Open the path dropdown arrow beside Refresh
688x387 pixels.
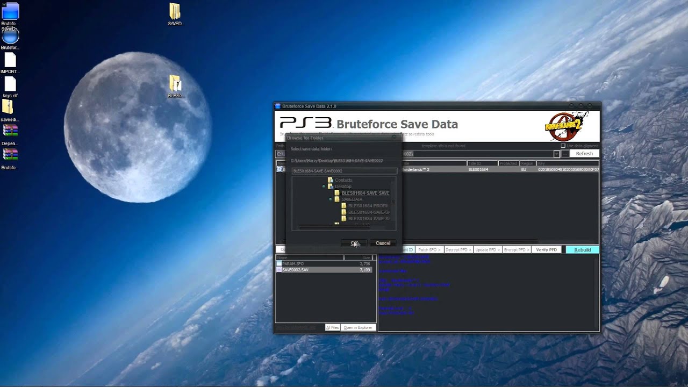click(556, 154)
